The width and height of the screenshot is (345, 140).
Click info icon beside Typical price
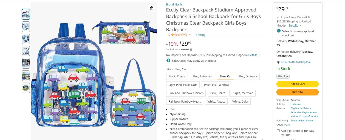tap(191, 49)
